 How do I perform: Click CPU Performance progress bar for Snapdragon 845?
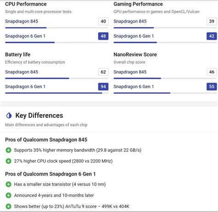[x=57, y=28]
